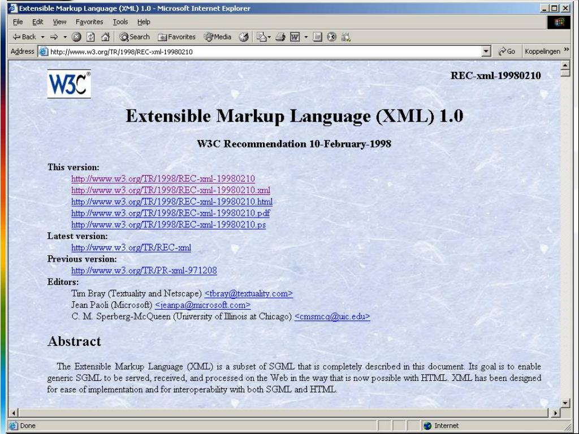
Task: Open the Favorites menu
Action: pyautogui.click(x=89, y=22)
